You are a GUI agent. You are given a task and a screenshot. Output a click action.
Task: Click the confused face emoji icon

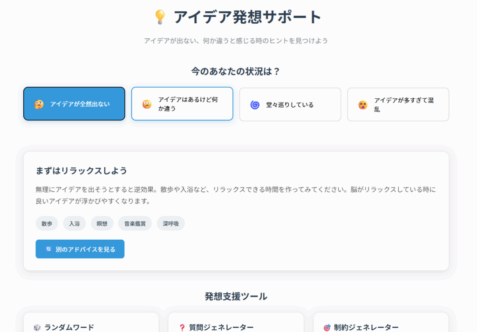147,104
